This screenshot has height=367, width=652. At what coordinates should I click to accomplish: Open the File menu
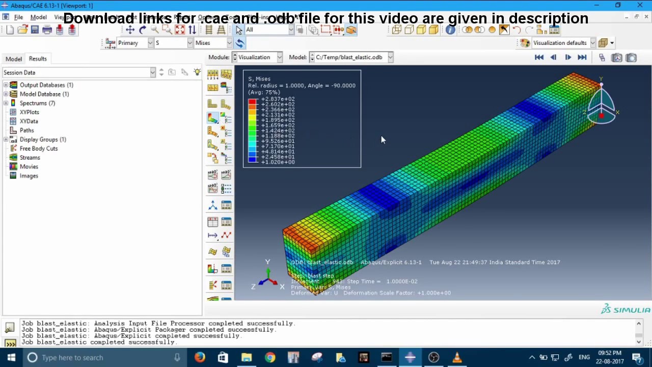[x=18, y=17]
